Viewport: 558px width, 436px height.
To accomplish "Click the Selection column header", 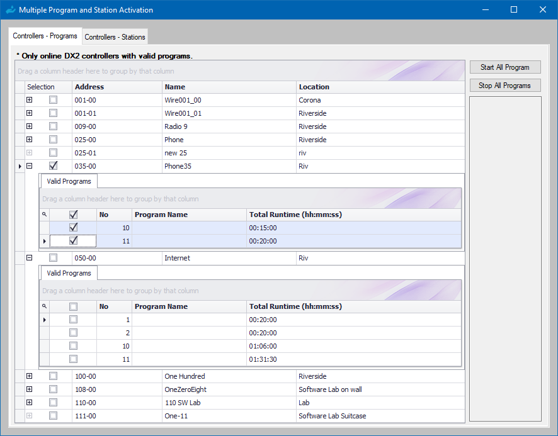I will pos(48,87).
